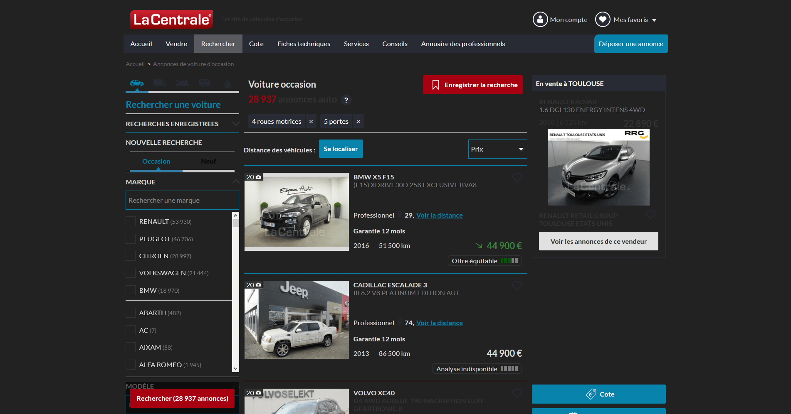The width and height of the screenshot is (791, 414).
Task: Open the Conseils menu item
Action: point(395,44)
